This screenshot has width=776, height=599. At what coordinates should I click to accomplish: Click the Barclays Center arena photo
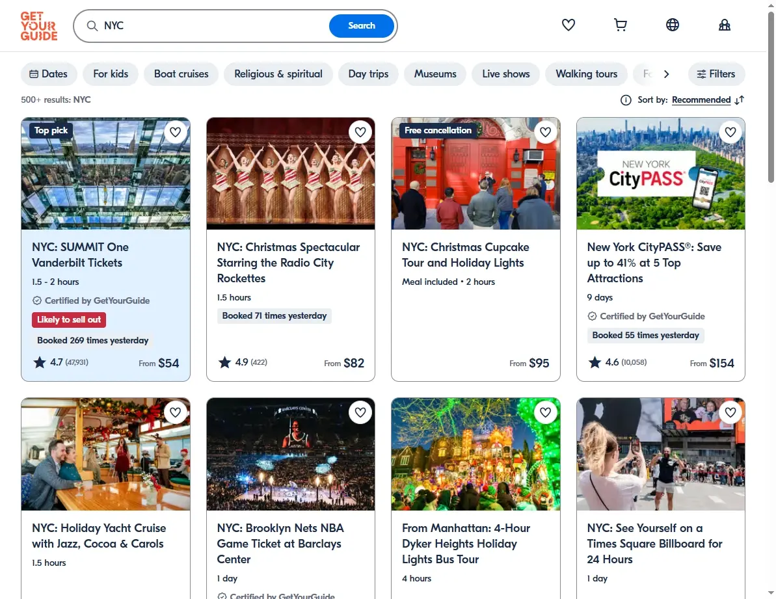coord(291,454)
